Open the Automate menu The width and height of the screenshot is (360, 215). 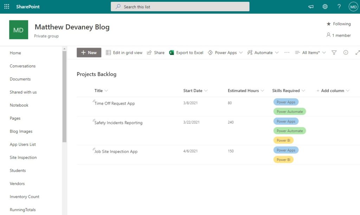click(262, 52)
